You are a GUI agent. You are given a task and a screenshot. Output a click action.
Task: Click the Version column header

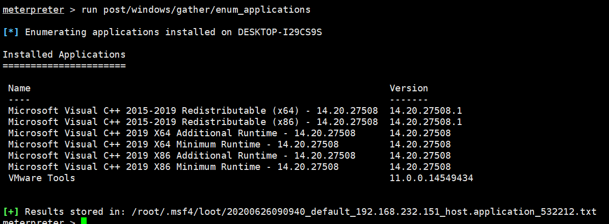pos(409,88)
